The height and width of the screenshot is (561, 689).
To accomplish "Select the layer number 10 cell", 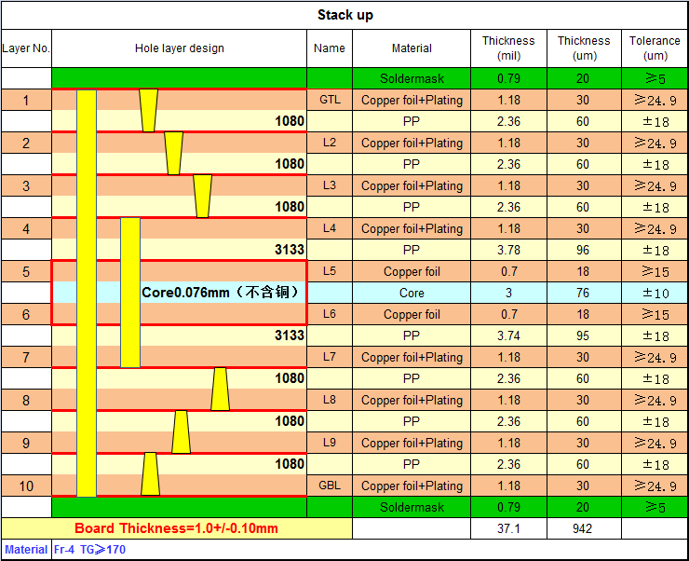I will pyautogui.click(x=26, y=486).
